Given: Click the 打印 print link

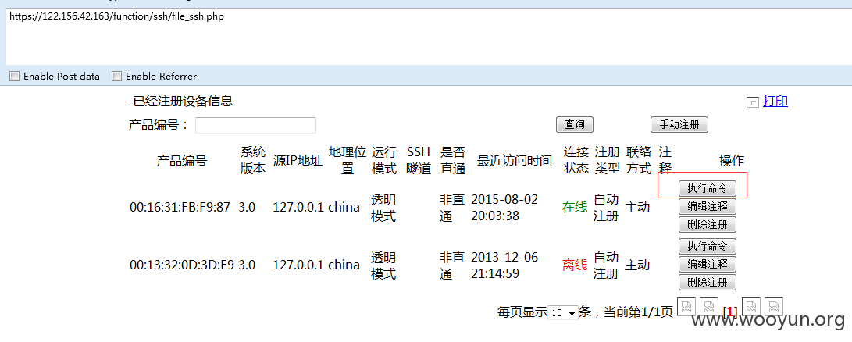Looking at the screenshot, I should tap(775, 102).
